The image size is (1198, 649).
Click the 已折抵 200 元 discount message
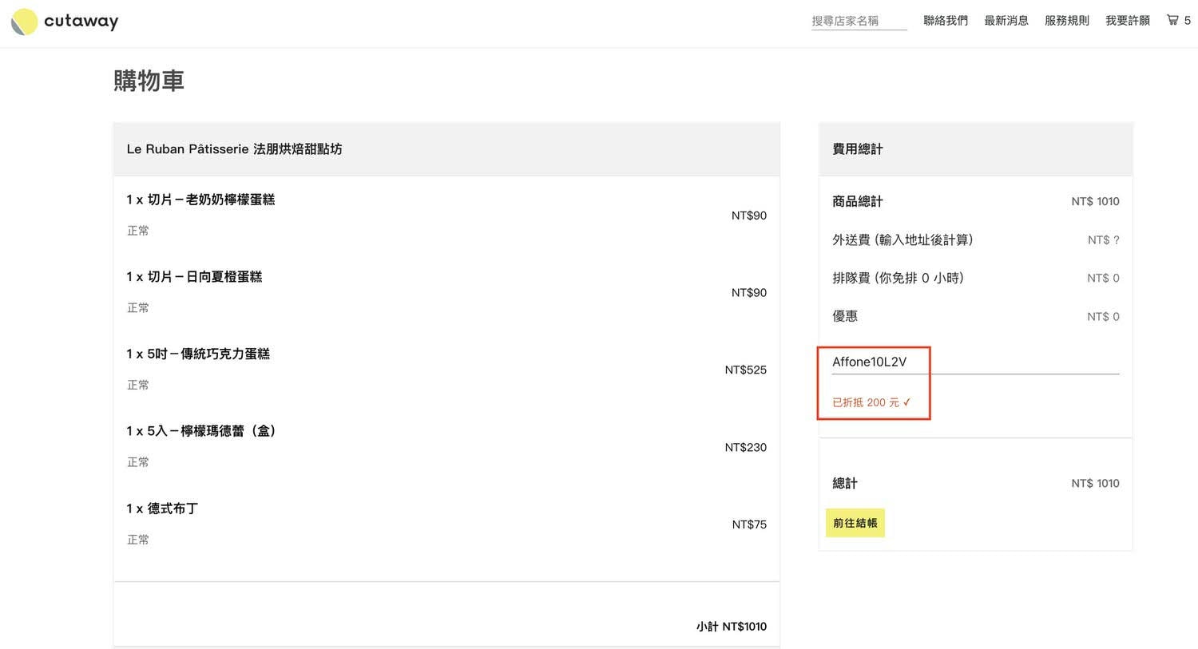coord(871,402)
